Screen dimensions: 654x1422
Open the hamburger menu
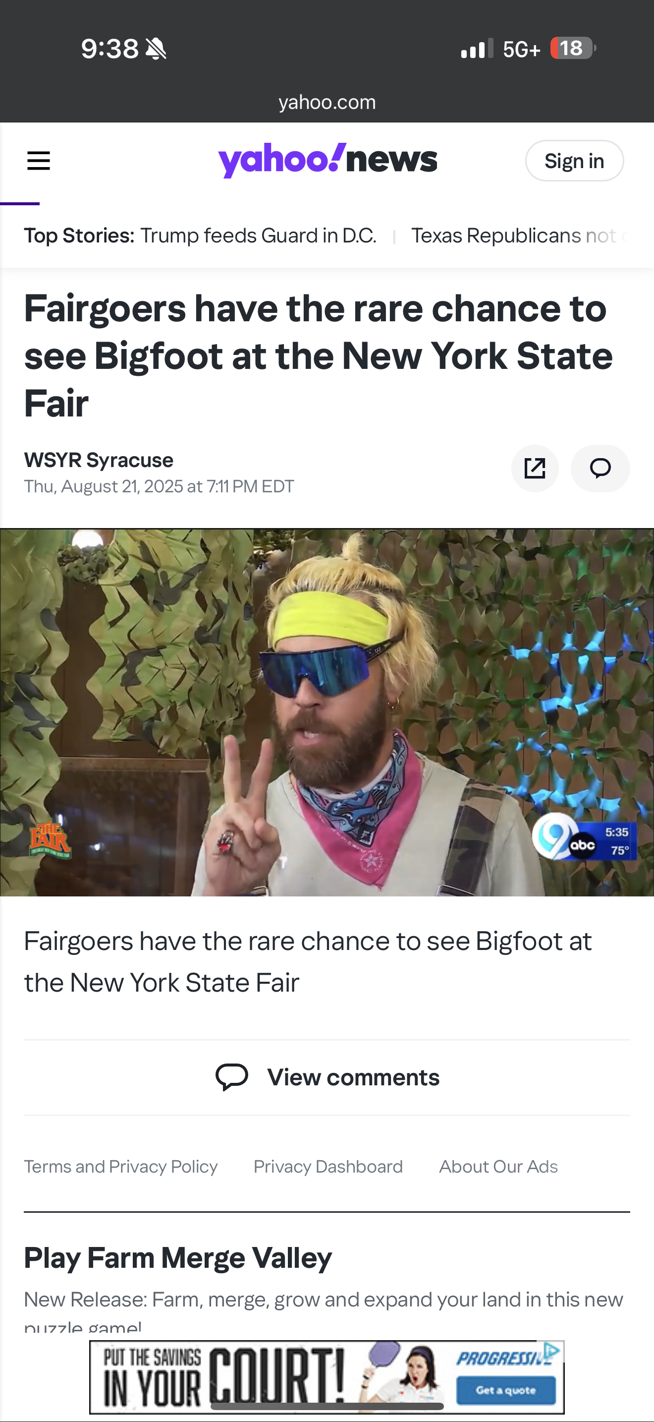pyautogui.click(x=39, y=161)
